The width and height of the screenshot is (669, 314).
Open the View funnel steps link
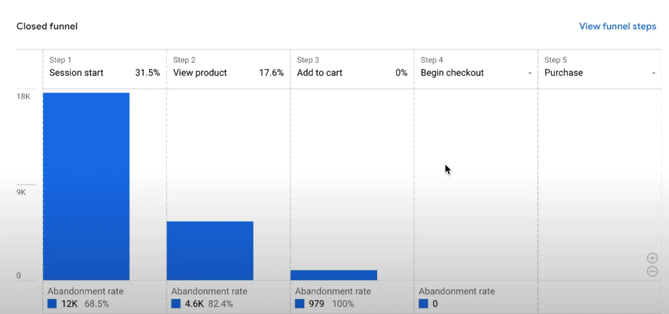click(617, 26)
